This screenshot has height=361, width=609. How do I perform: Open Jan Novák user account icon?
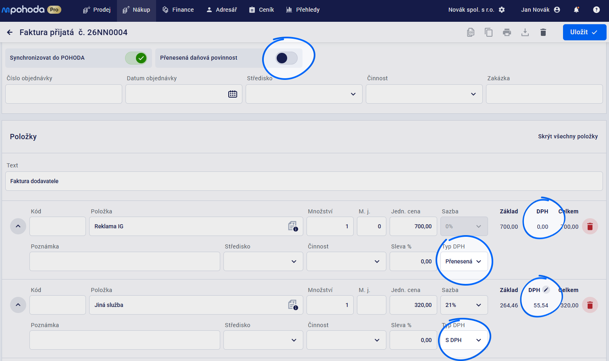(x=557, y=10)
